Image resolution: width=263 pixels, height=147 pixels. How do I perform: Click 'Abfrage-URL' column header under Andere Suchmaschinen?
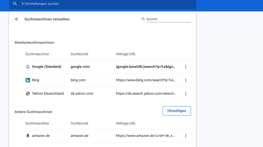point(126,123)
